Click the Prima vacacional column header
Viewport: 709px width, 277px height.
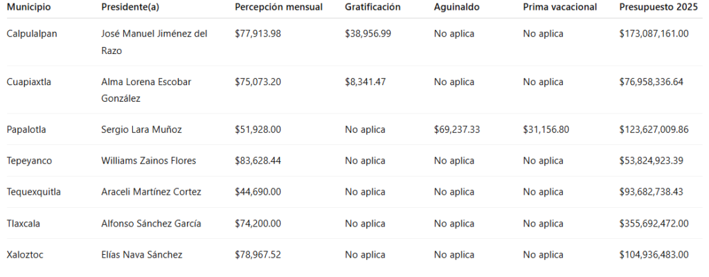coord(559,7)
